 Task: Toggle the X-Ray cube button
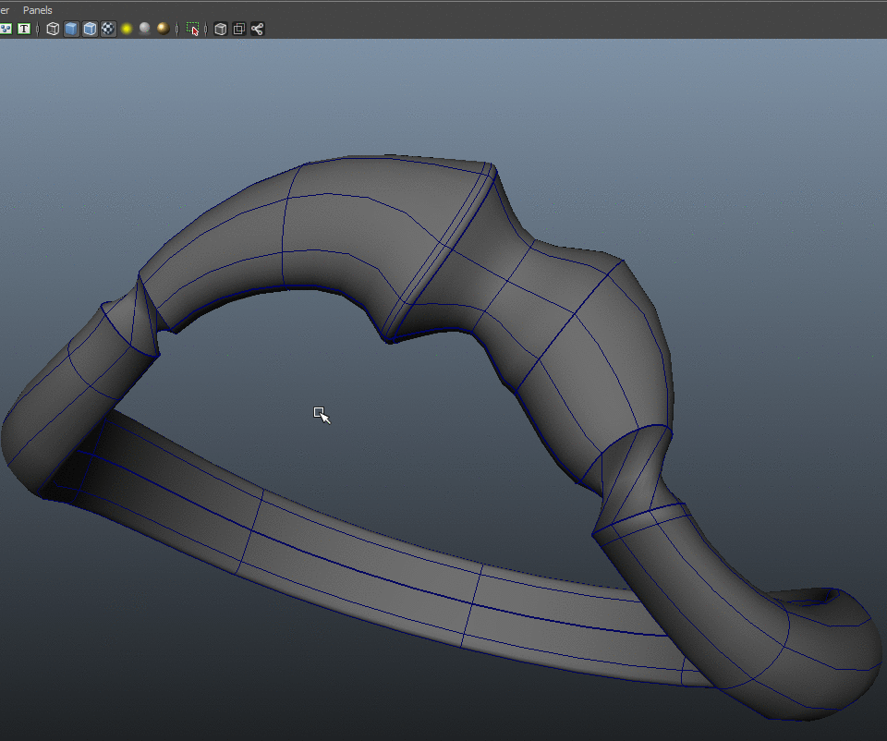coord(220,29)
